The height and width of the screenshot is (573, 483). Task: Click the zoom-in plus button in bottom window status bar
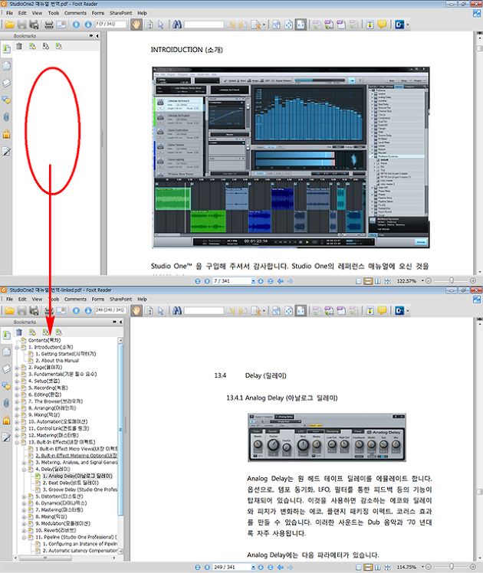[473, 567]
